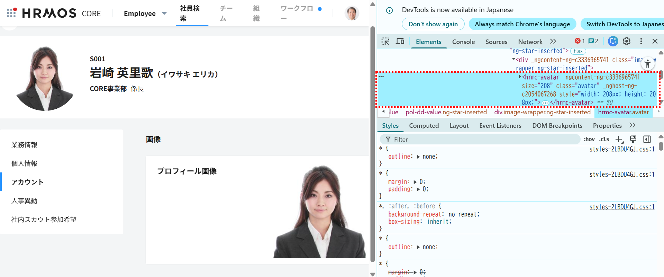Show more DevTools main tabs
This screenshot has width=664, height=277.
[553, 42]
